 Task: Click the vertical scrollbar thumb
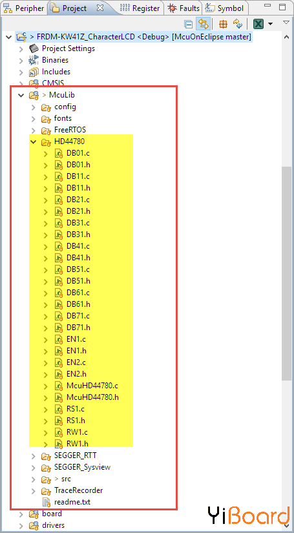287,274
